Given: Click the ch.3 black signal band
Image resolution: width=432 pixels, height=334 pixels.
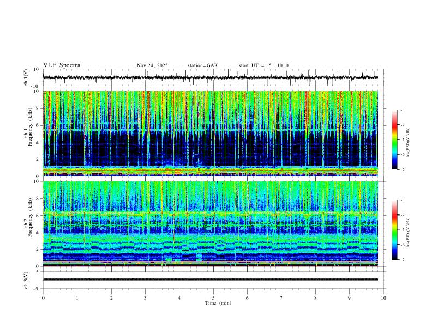Looking at the screenshot, I should [211, 279].
